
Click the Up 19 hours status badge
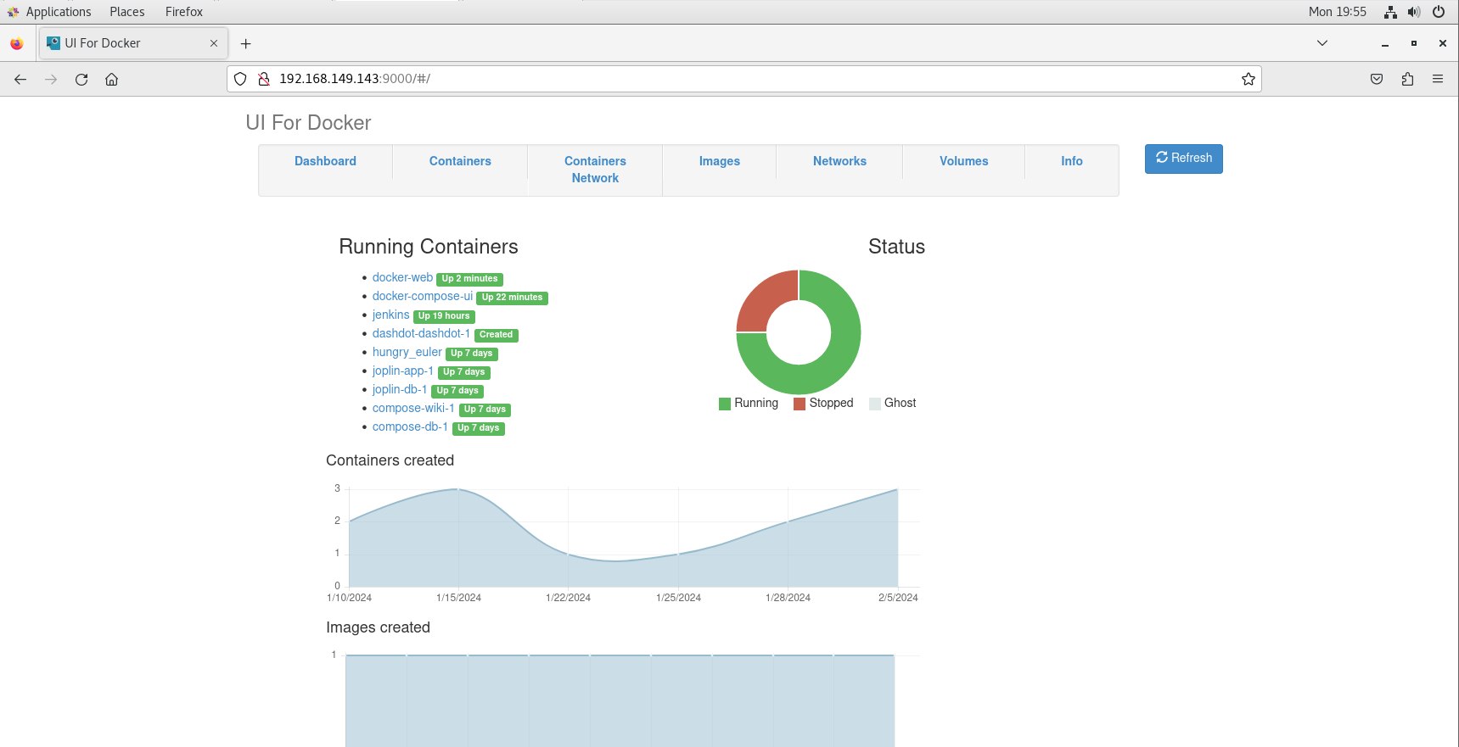click(x=444, y=316)
